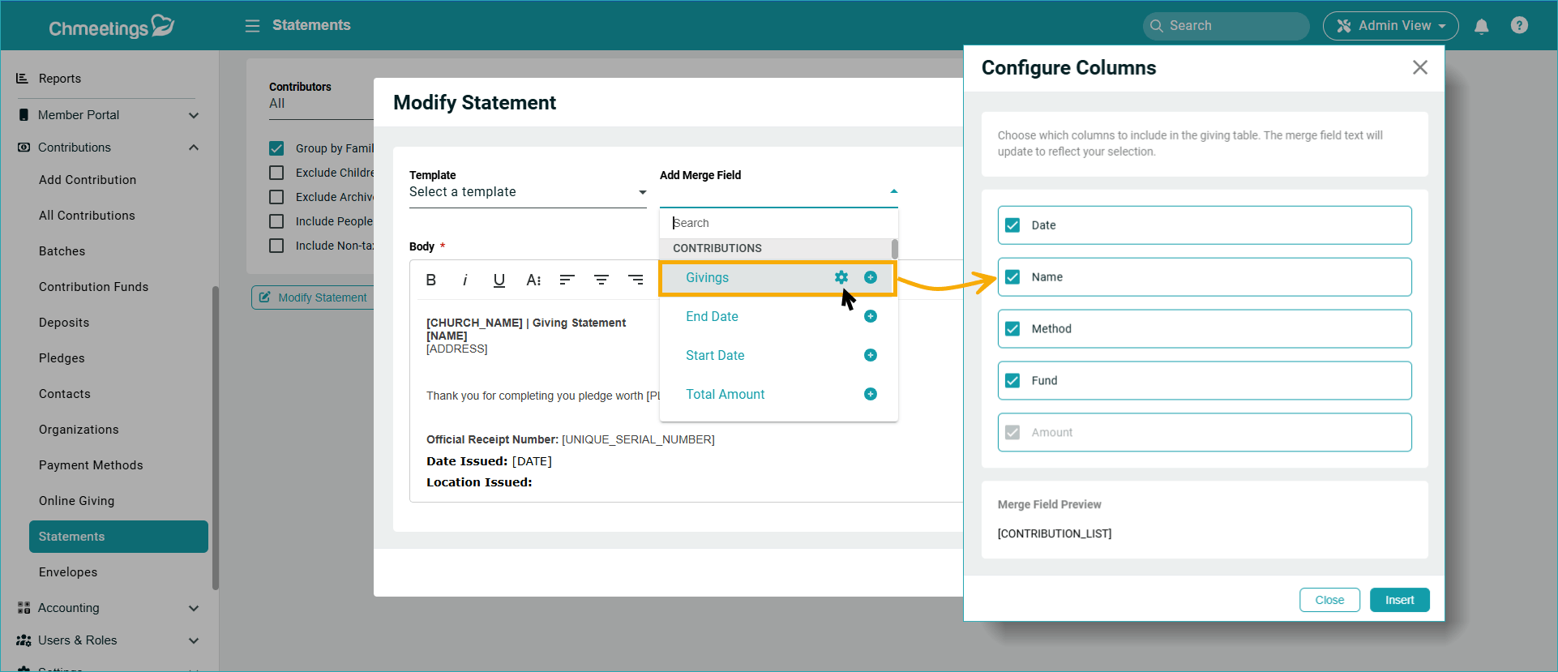Open the Admin View dropdown
1558x672 pixels.
click(1391, 26)
